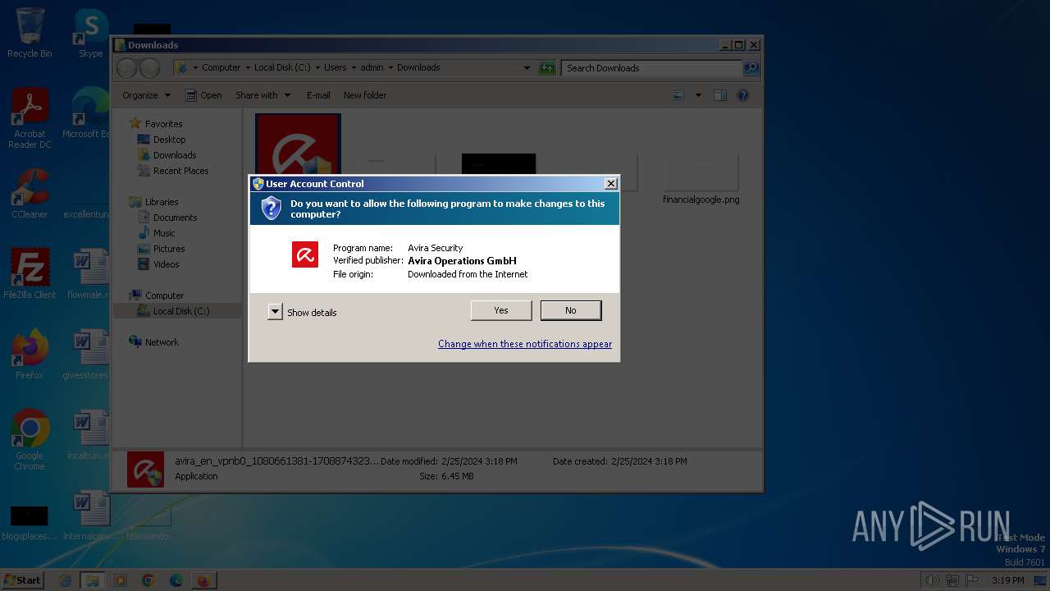Change view icon in Explorer toolbar
The image size is (1050, 591).
click(x=678, y=95)
